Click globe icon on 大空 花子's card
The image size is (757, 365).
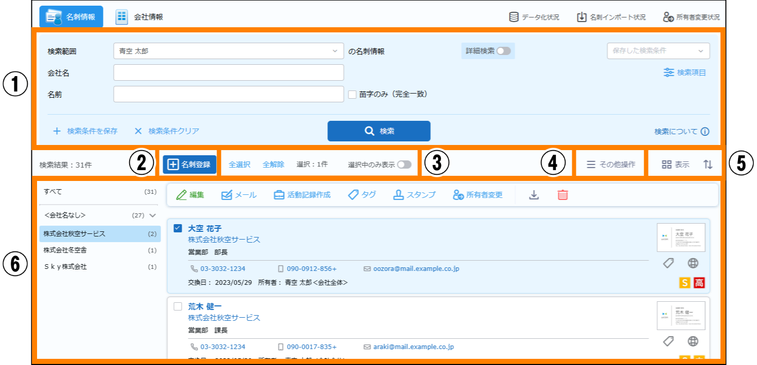tap(693, 263)
